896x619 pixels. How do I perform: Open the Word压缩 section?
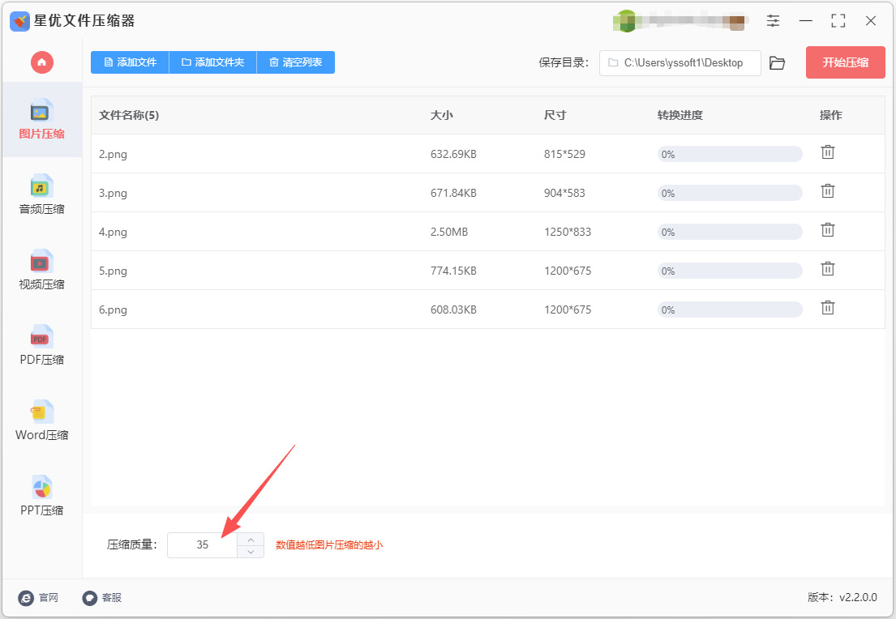coord(41,420)
